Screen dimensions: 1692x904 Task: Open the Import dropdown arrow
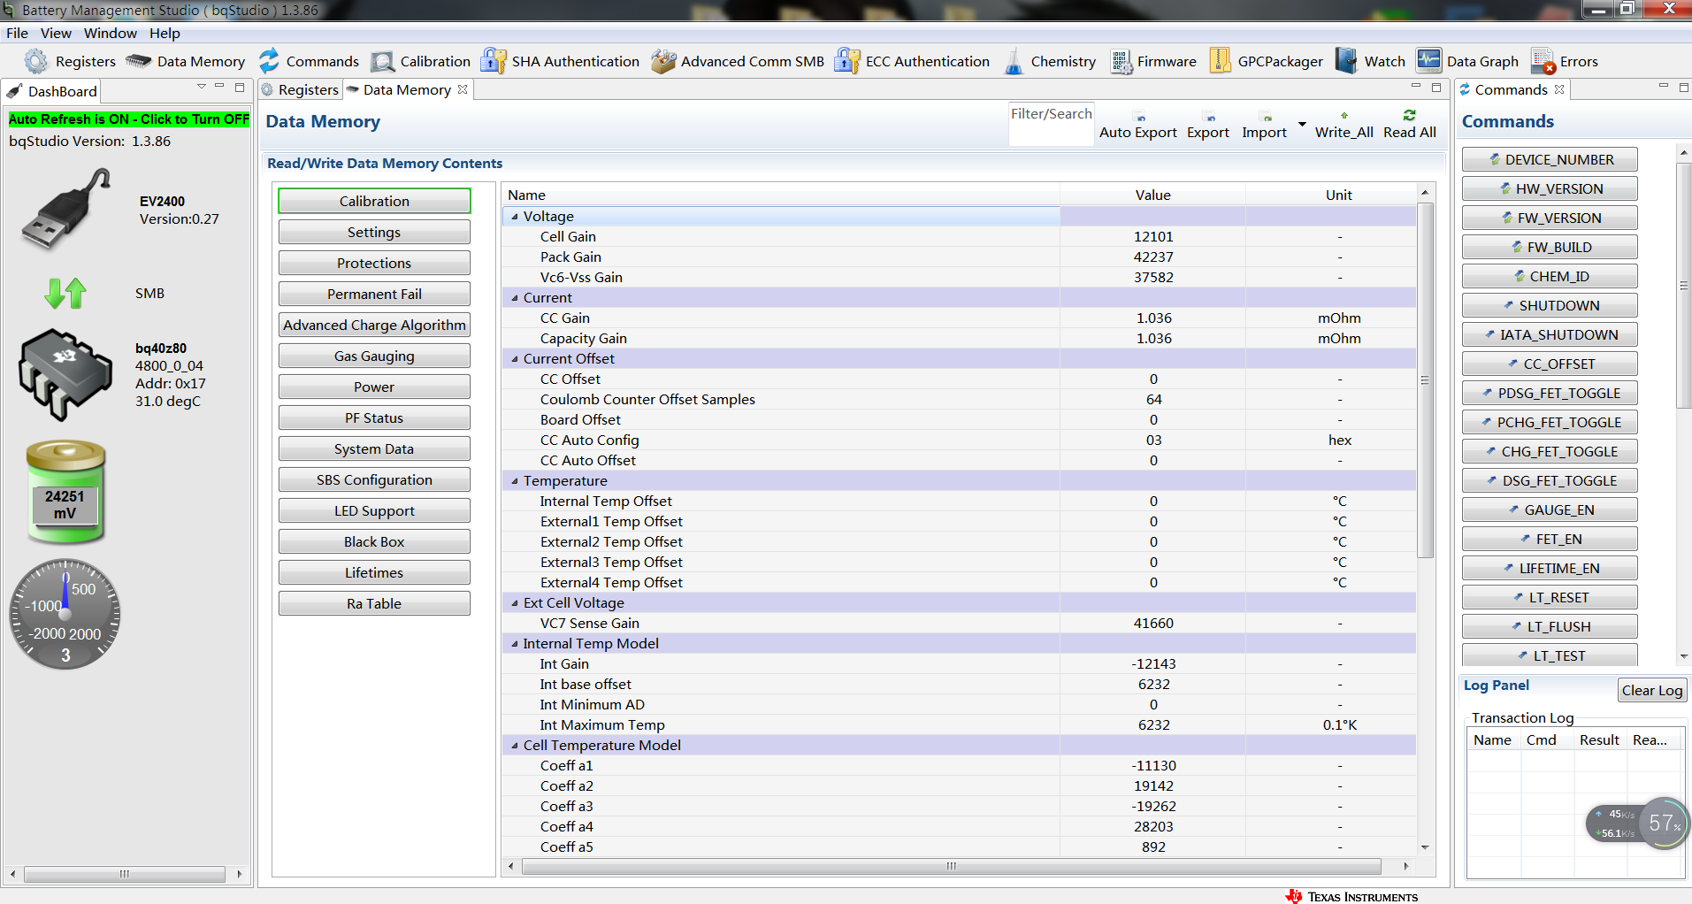click(x=1302, y=124)
